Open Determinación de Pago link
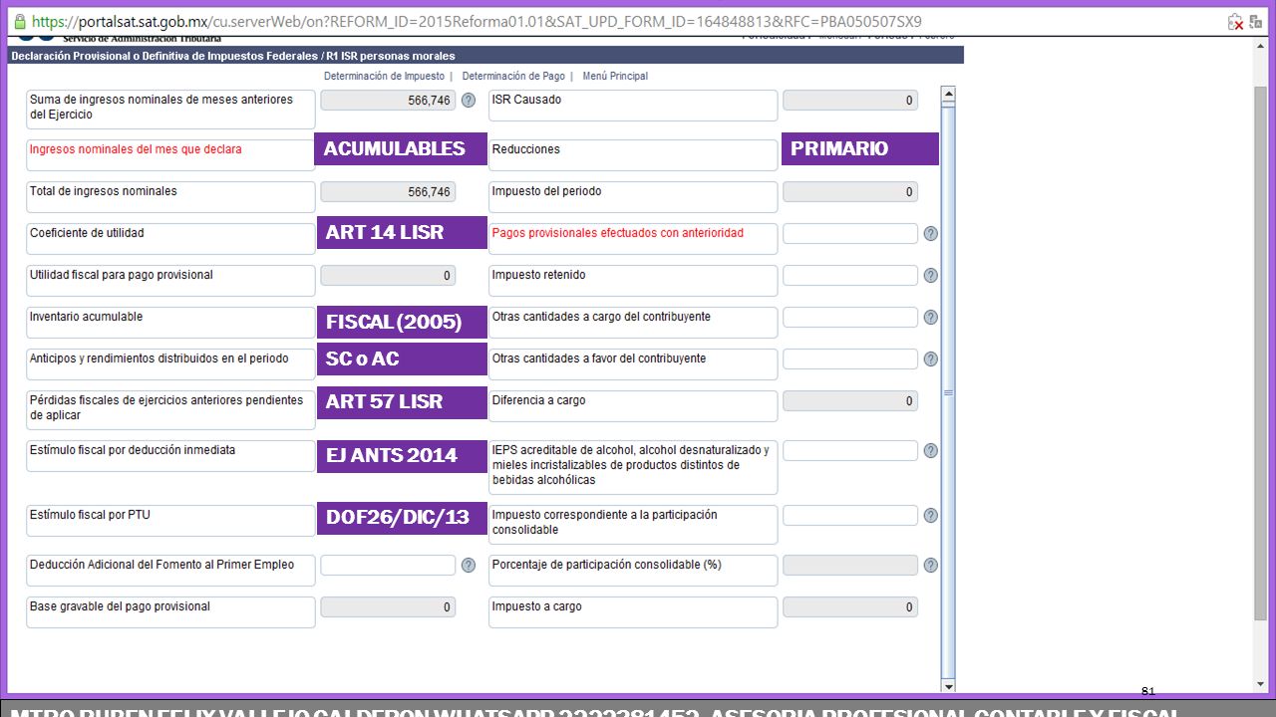The height and width of the screenshot is (717, 1276). click(513, 76)
